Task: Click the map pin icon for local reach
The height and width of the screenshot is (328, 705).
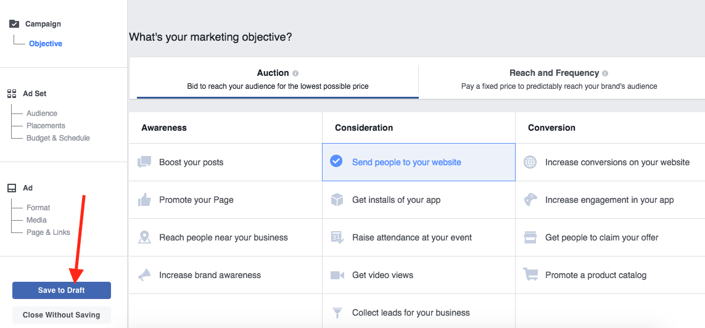Action: pos(144,237)
